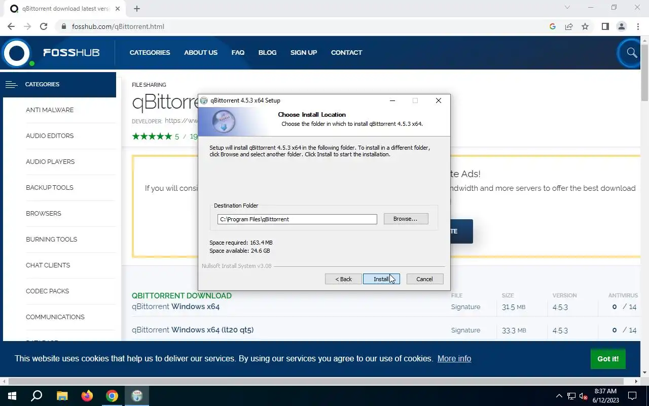Click the site lock icon in the address bar
Viewport: 649px width, 406px height.
[64, 26]
